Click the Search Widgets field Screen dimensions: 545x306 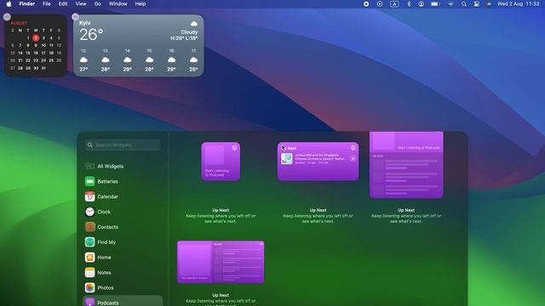click(x=123, y=145)
